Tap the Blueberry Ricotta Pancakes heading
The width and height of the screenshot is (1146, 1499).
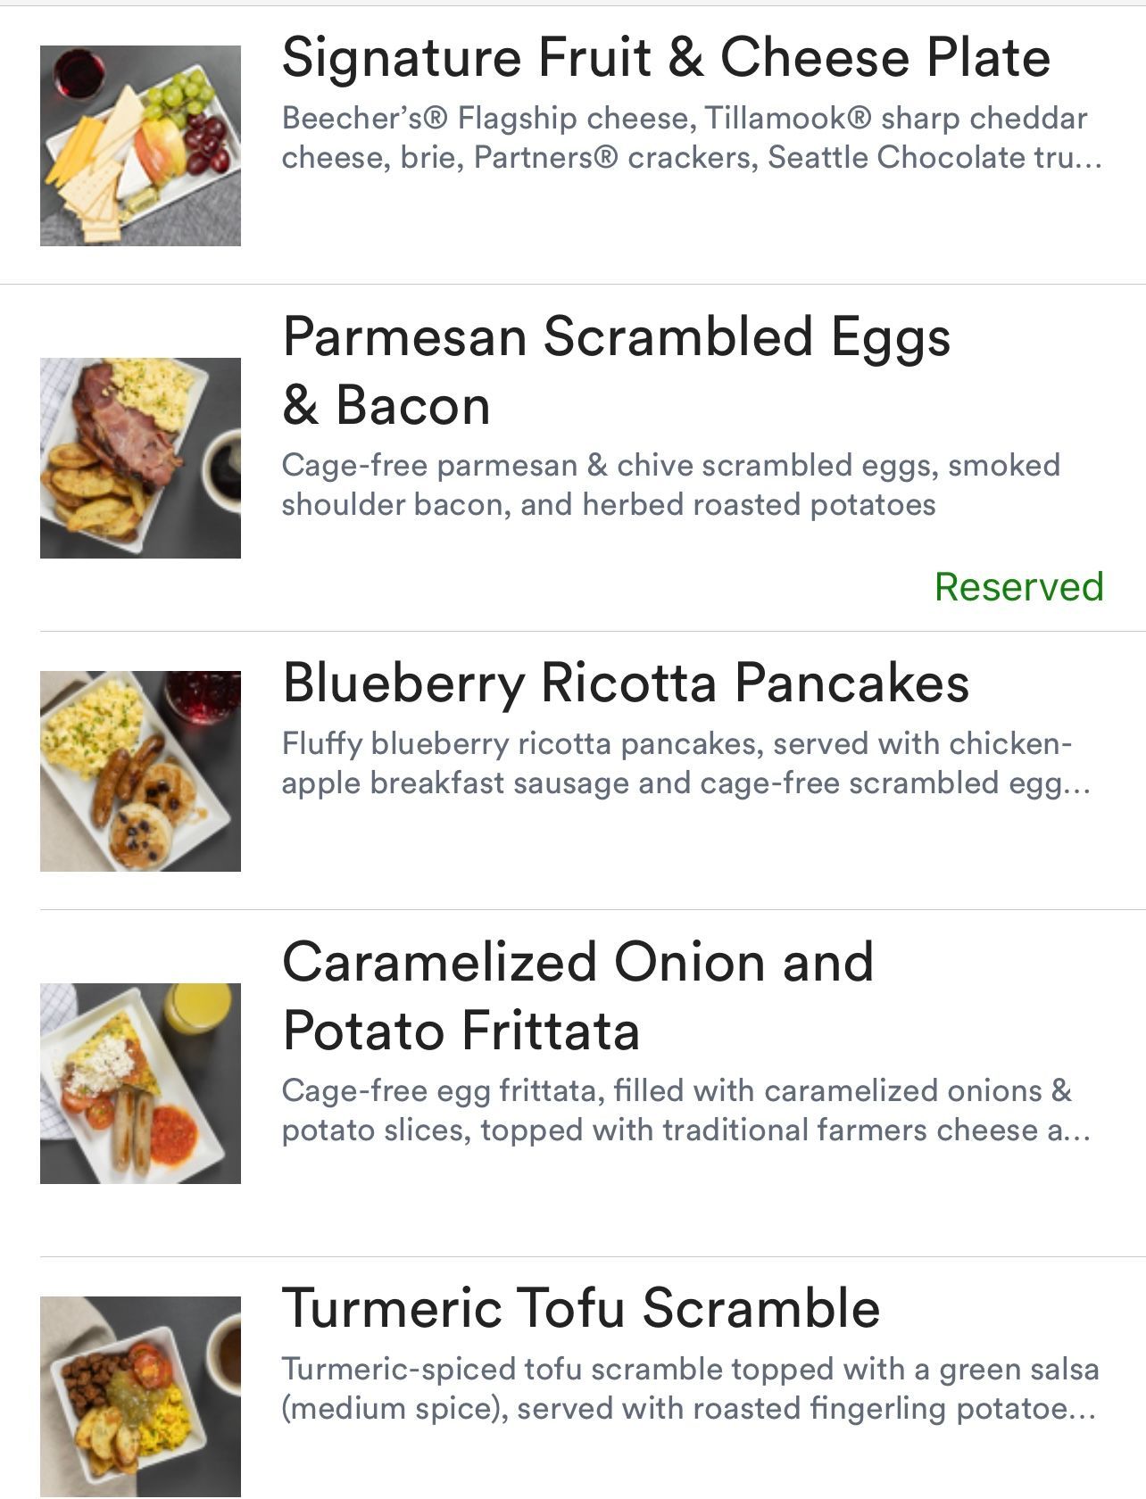coord(626,683)
